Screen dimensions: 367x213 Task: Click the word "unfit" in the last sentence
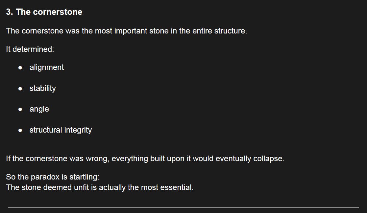(80, 187)
